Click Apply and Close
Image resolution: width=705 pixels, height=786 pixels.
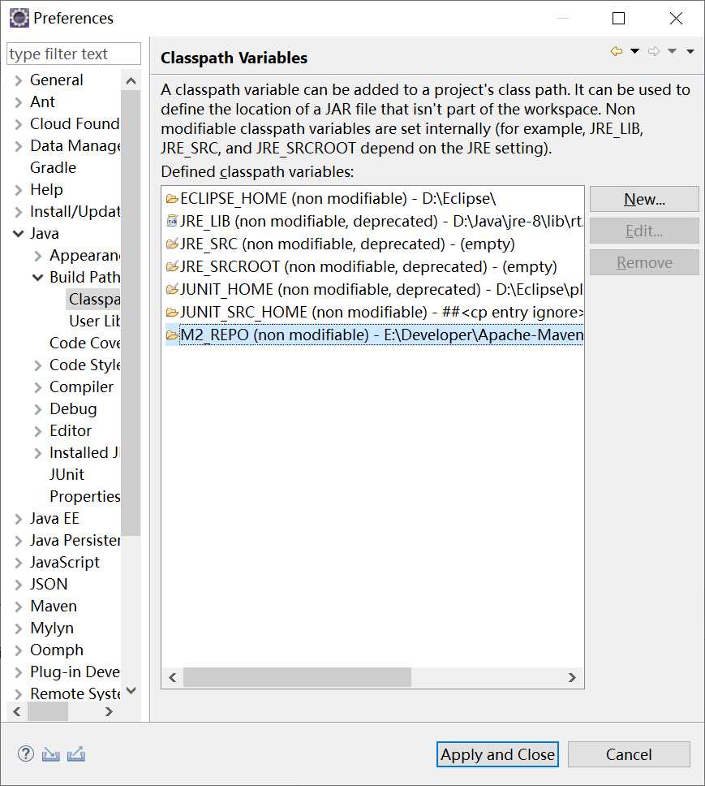[497, 754]
